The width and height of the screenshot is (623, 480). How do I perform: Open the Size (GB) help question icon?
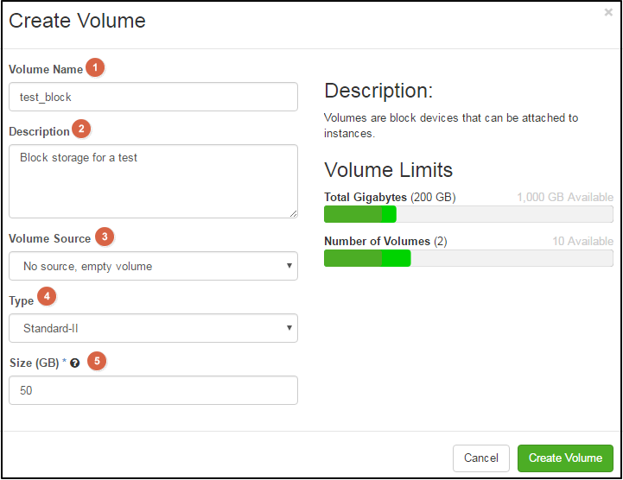tap(75, 363)
